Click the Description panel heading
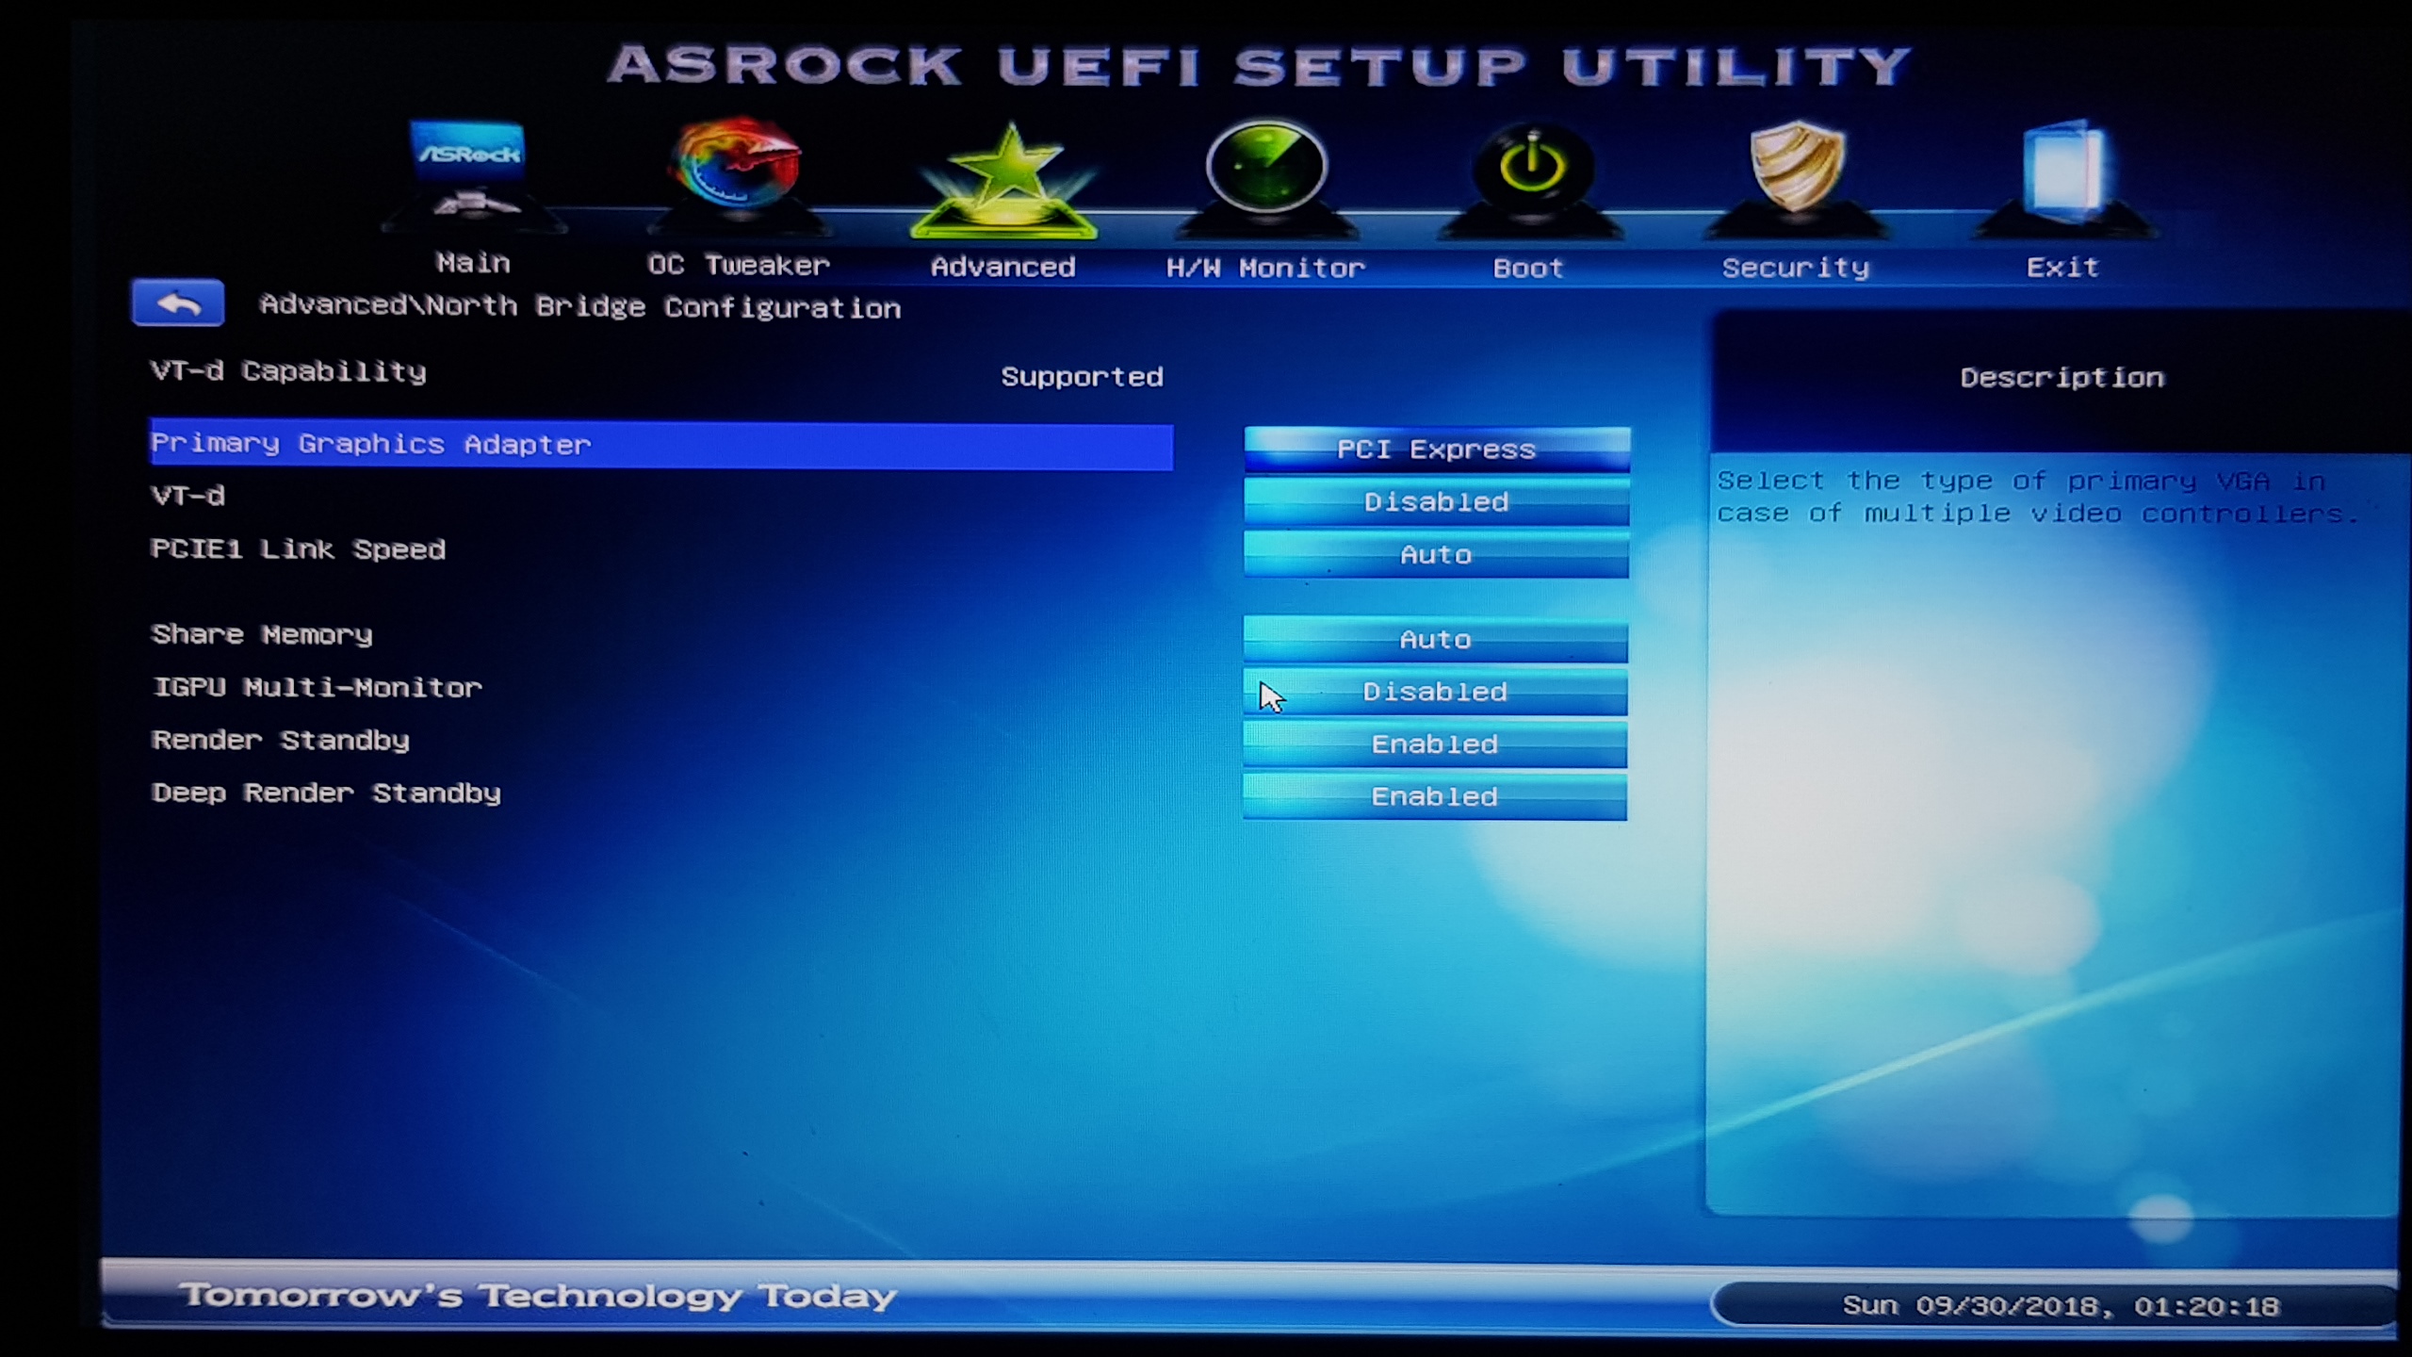This screenshot has width=2412, height=1357. (x=2062, y=377)
